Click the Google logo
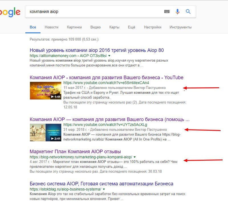Viewport: 228px width, 204px height. click(10, 12)
